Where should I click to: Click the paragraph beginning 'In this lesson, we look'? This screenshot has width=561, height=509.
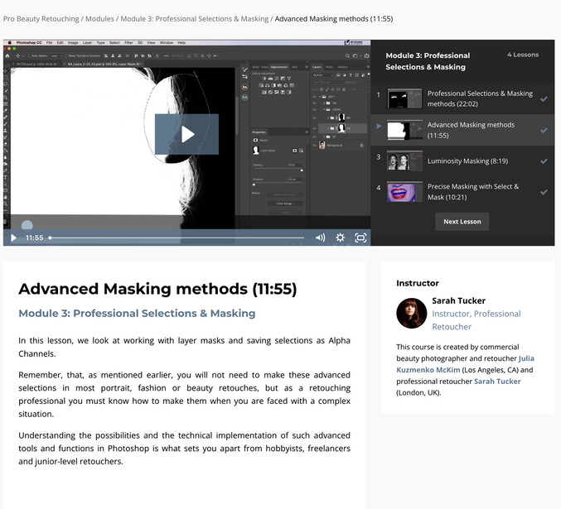pyautogui.click(x=184, y=347)
